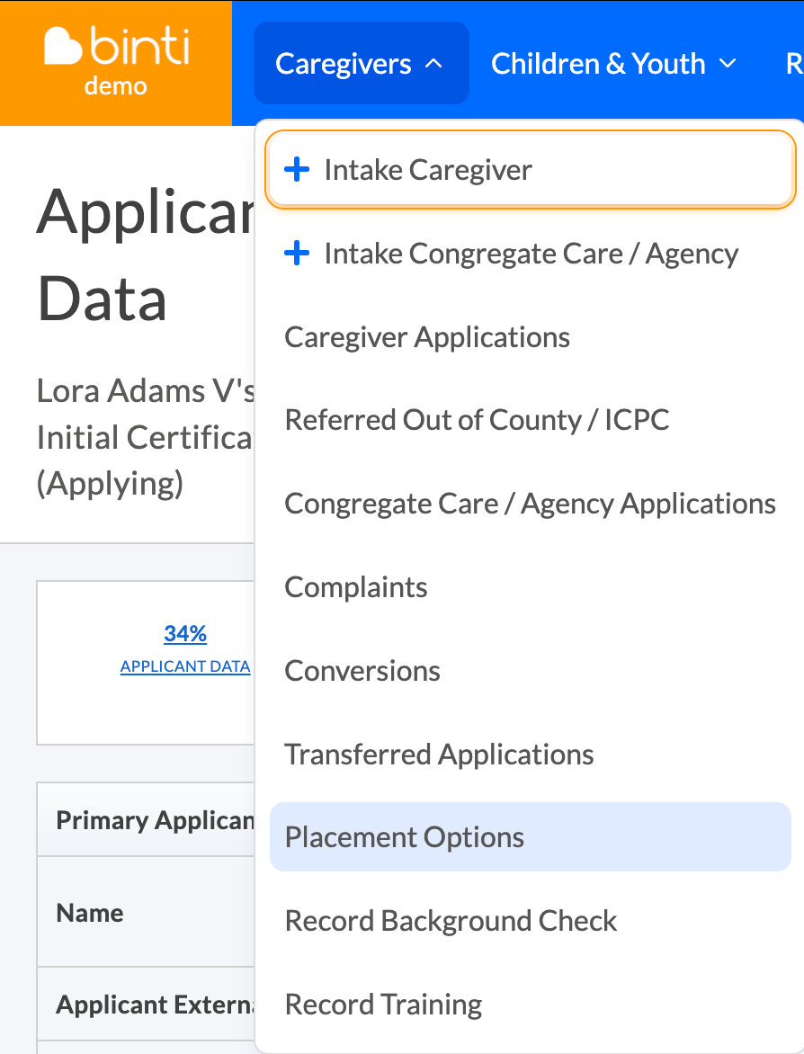Click the Name row label
804x1054 pixels.
[90, 913]
